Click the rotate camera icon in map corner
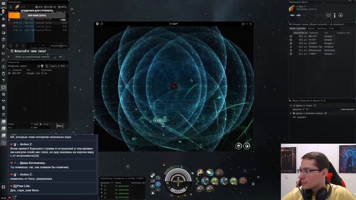 [x=239, y=146]
